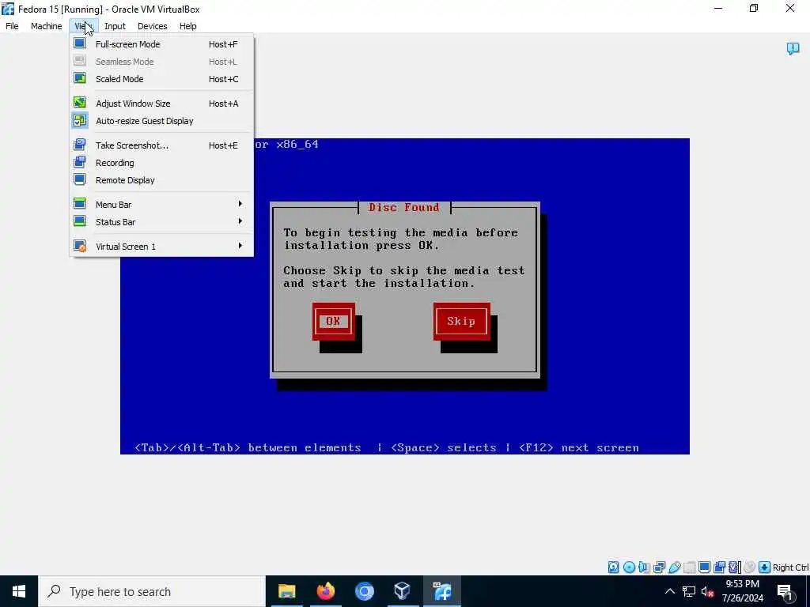
Task: Open VirtualBox Manager cube taskbar icon
Action: click(402, 591)
